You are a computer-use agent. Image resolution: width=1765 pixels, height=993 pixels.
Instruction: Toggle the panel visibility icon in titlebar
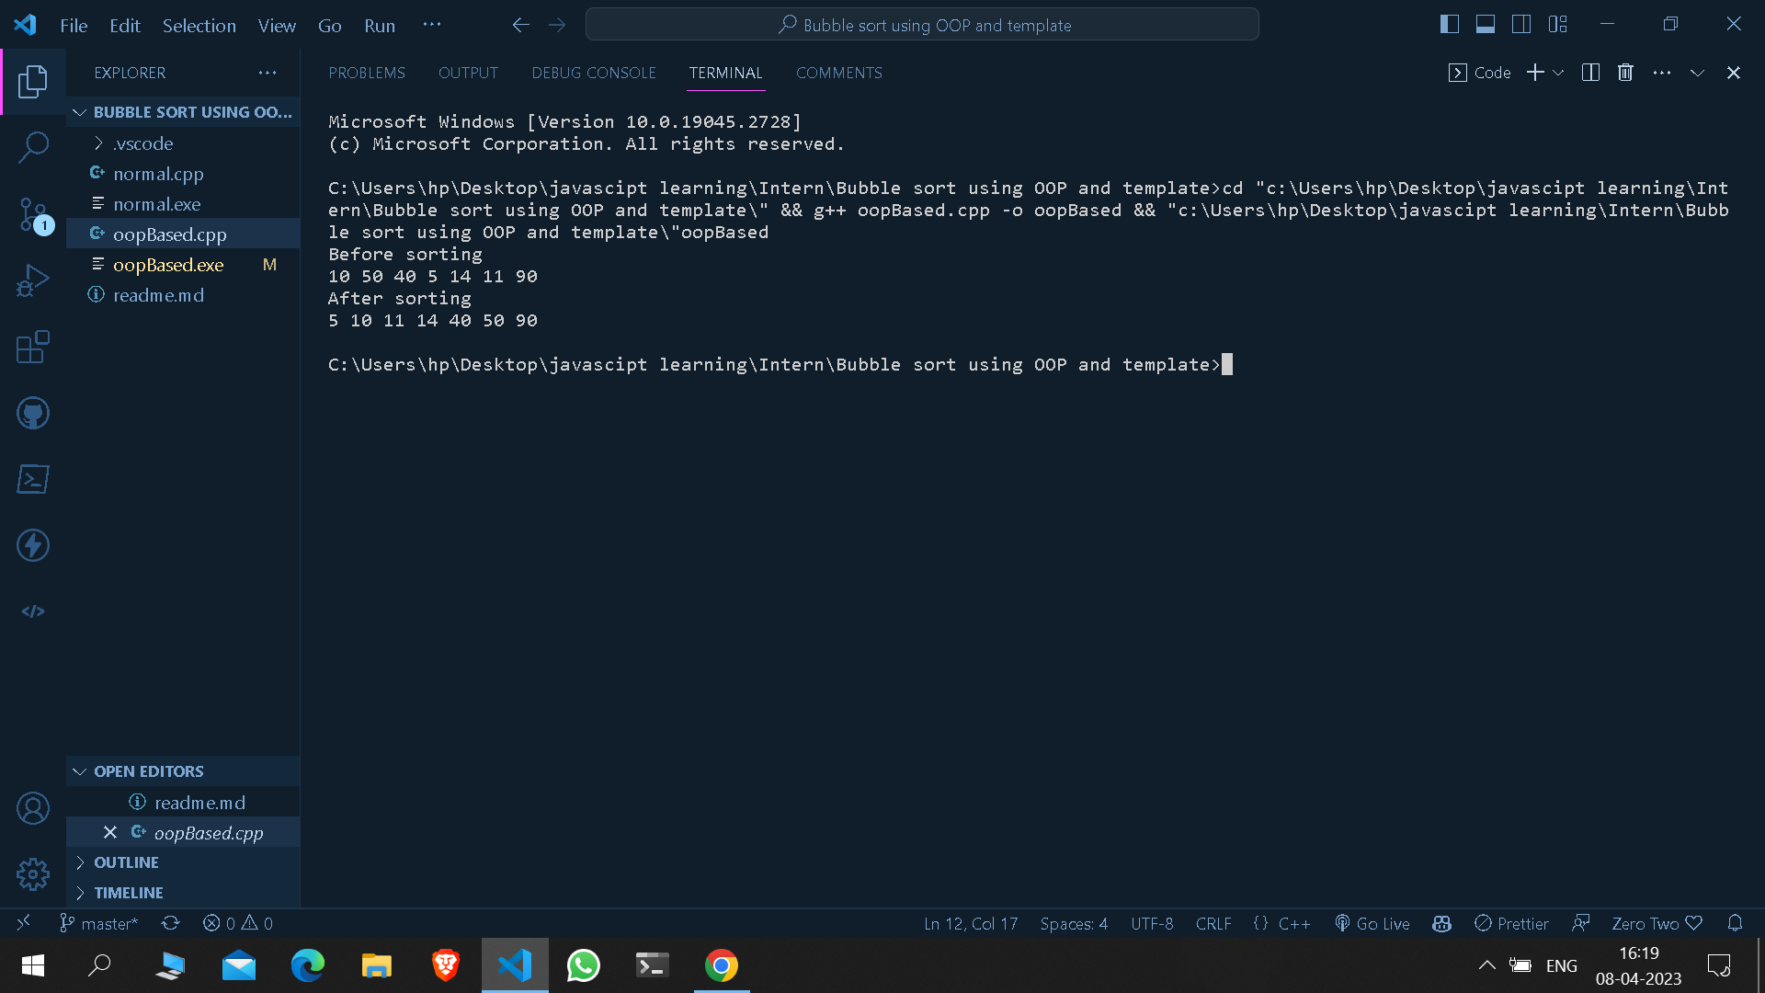coord(1484,24)
